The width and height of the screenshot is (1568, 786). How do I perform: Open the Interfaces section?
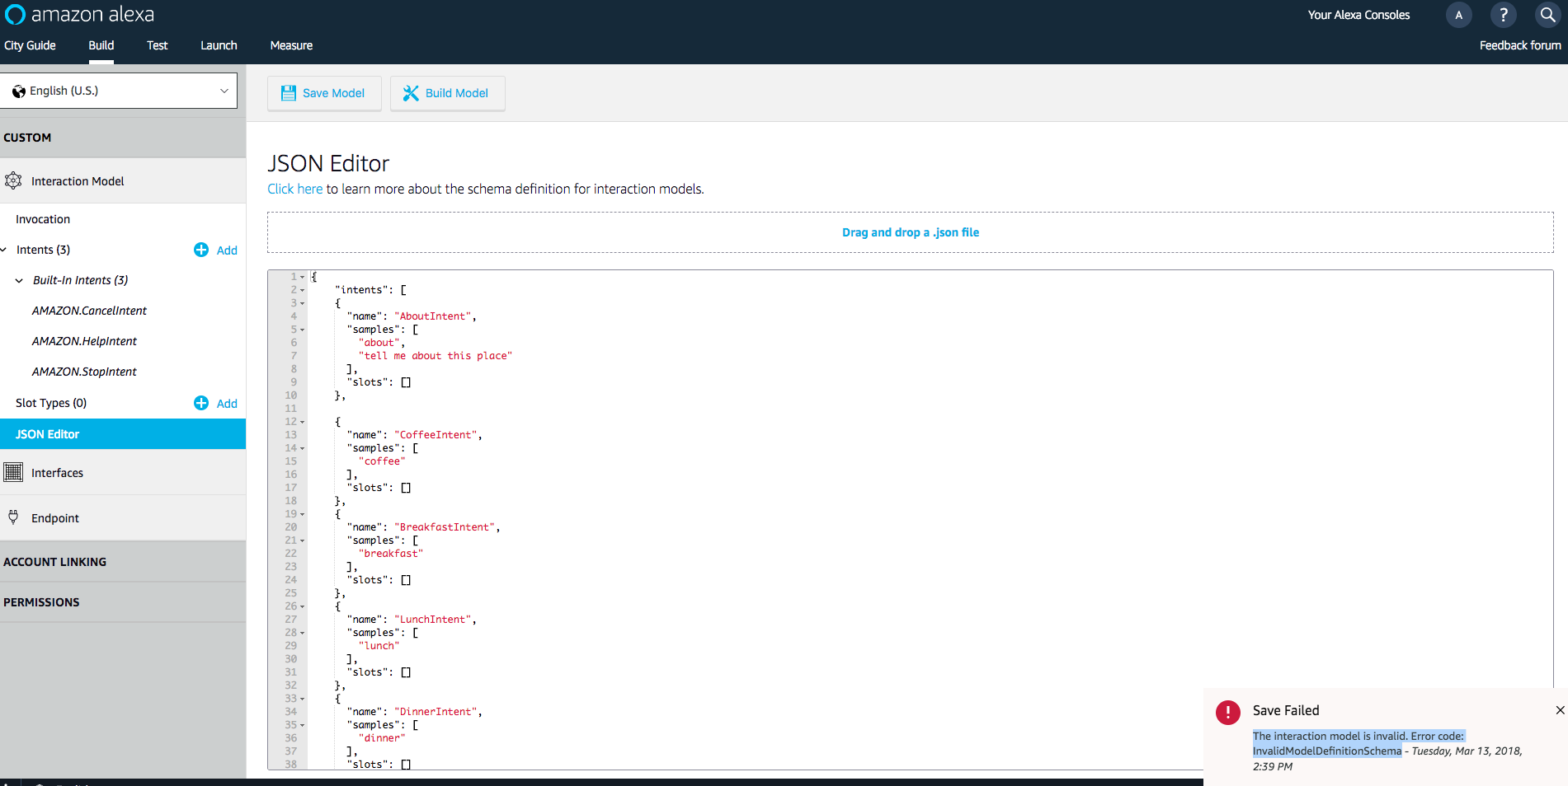123,473
